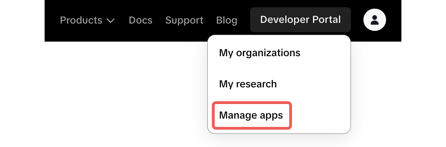Select the highlighted Manage apps entry
446x147 pixels.
(251, 115)
